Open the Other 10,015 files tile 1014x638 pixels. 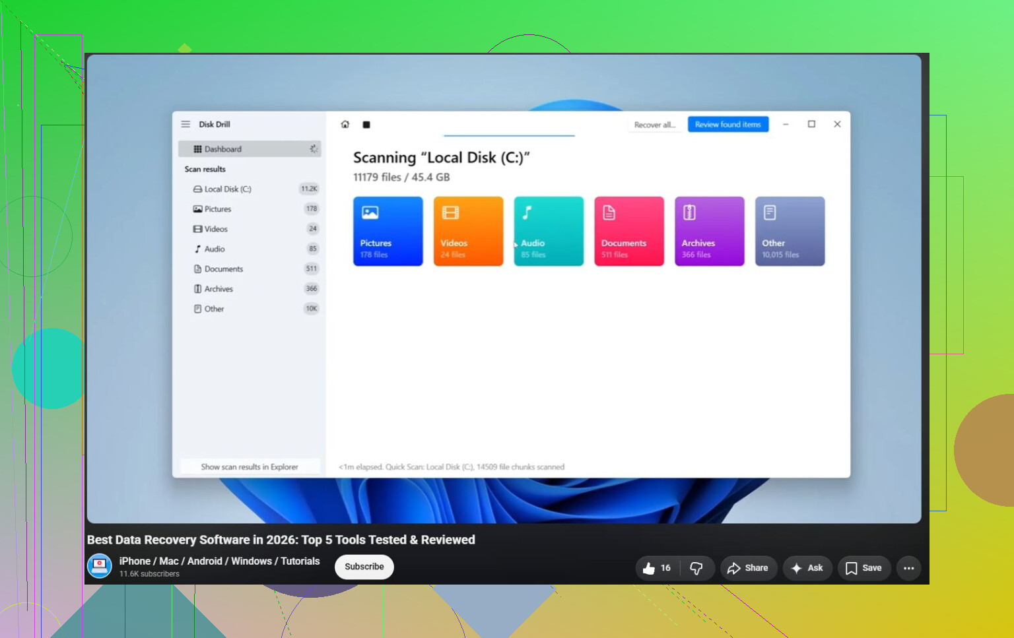(x=790, y=232)
